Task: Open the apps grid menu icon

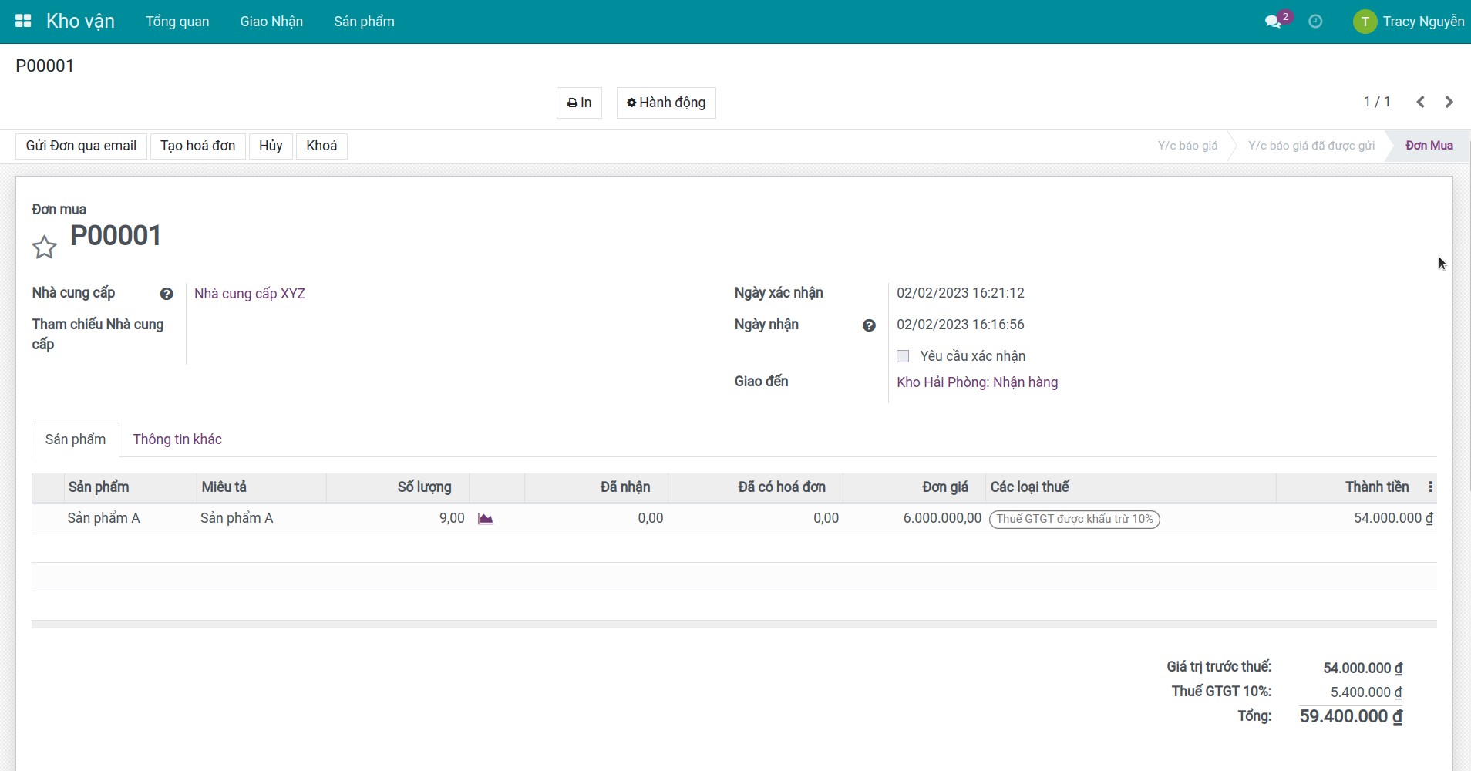Action: coord(23,21)
